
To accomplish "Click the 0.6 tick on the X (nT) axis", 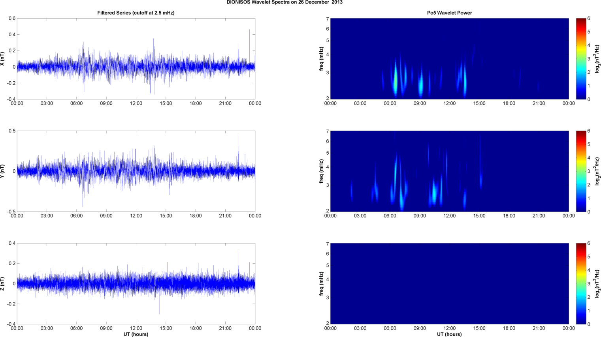I will [12, 19].
